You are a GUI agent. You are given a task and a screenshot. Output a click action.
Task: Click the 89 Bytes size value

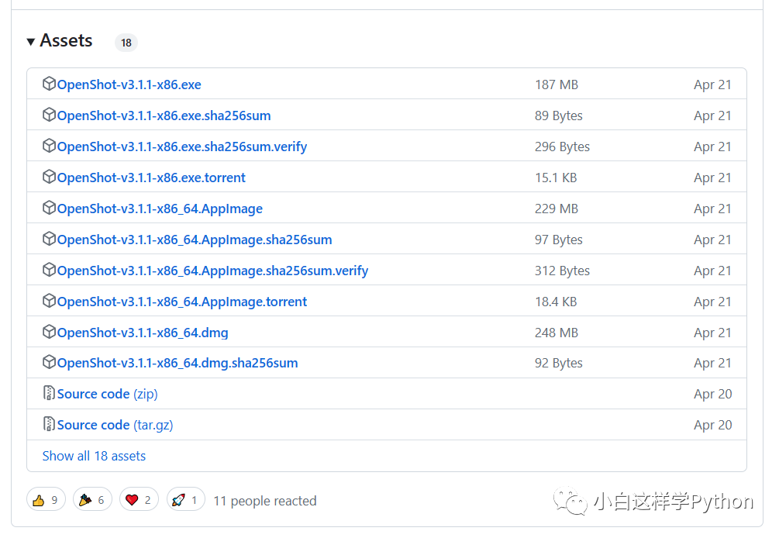558,116
